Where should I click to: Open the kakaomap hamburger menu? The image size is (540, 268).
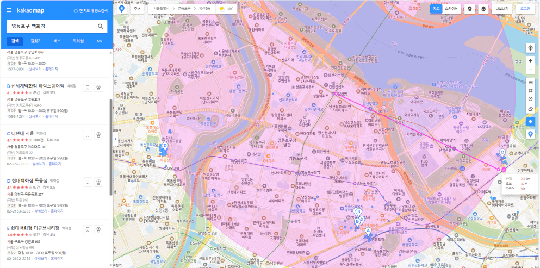click(9, 10)
